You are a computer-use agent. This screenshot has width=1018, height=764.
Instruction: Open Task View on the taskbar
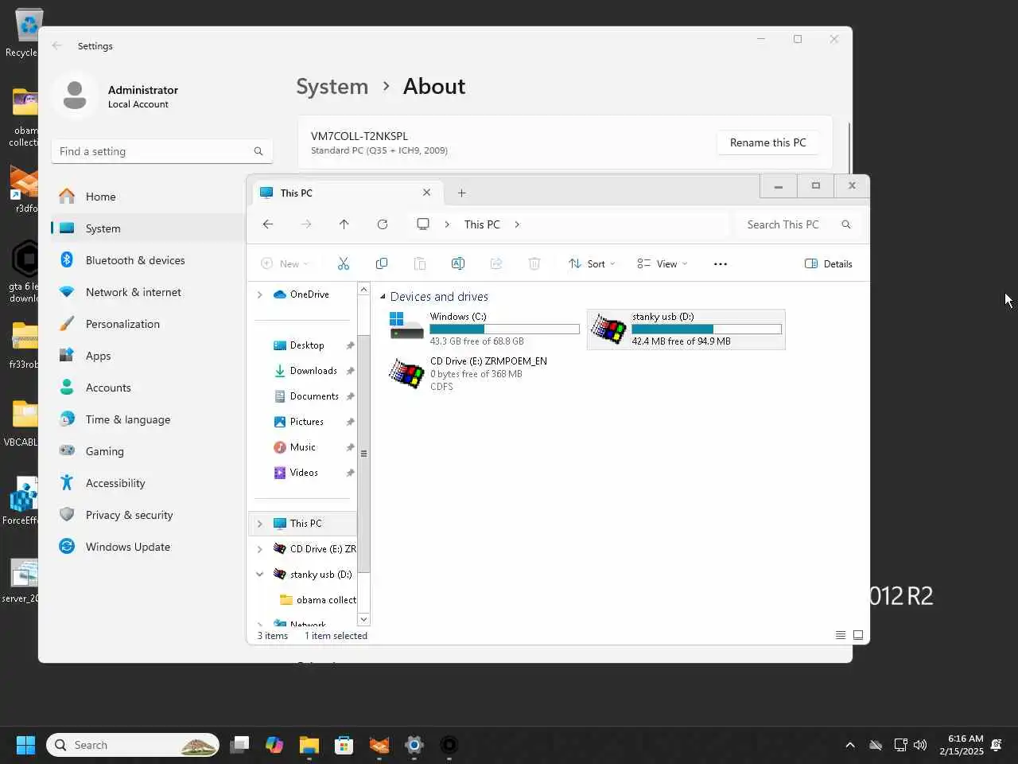pos(239,745)
